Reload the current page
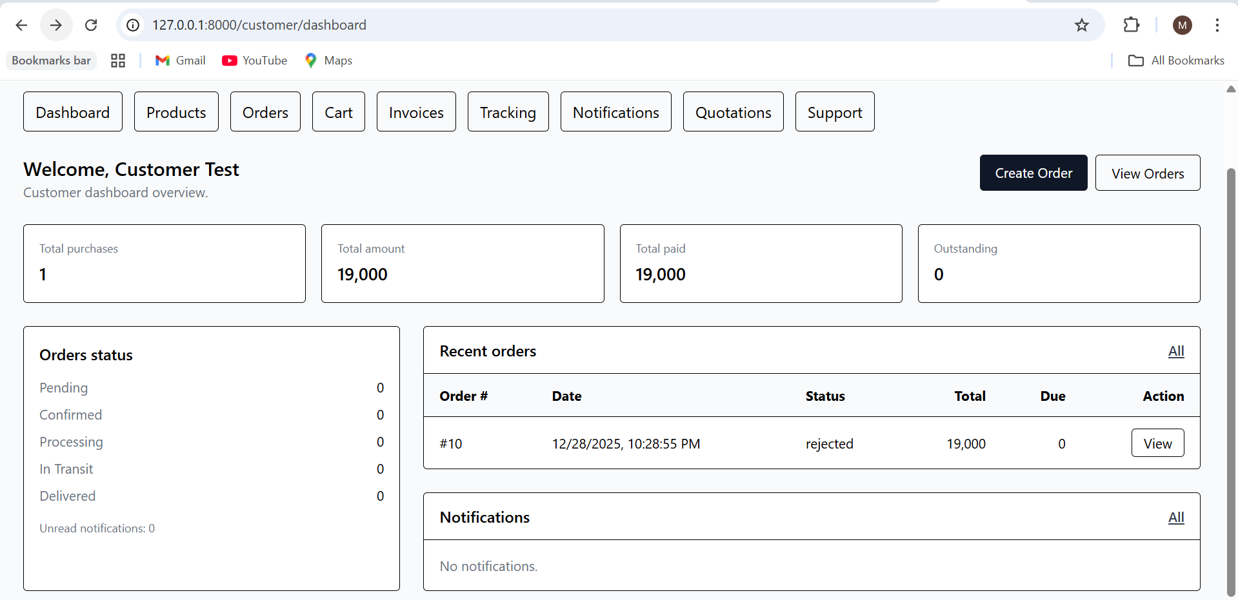Viewport: 1238px width, 600px height. coord(91,25)
